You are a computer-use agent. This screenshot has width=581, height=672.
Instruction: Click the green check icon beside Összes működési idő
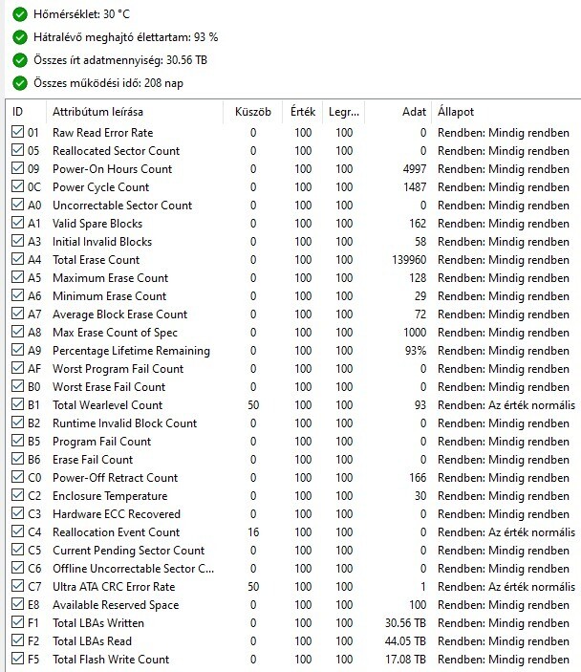[20, 83]
